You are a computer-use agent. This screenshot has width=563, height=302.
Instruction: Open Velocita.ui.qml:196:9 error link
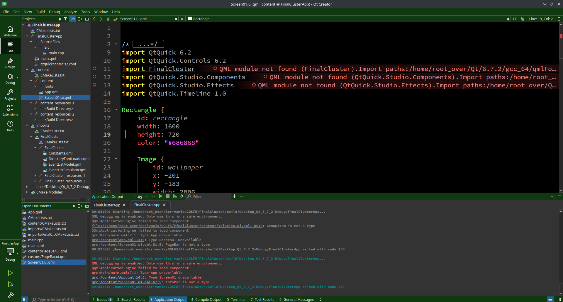point(177,226)
